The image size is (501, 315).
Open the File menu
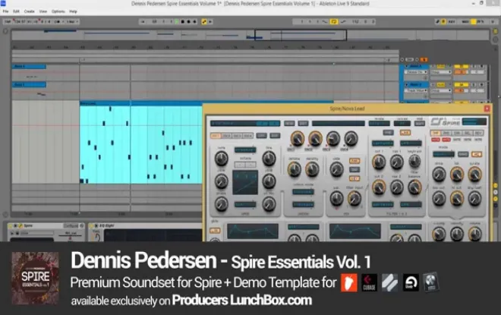[x=5, y=11]
